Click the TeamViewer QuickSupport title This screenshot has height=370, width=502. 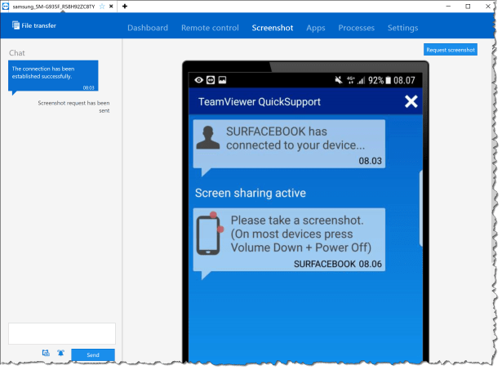(x=260, y=102)
